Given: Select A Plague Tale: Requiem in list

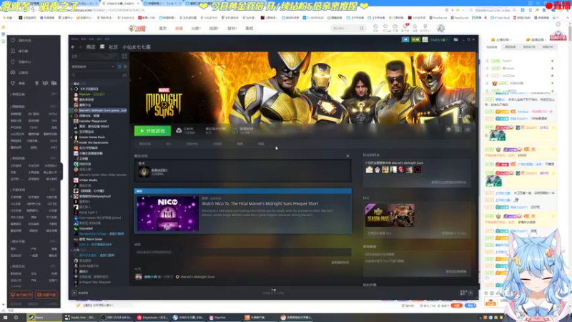Looking at the screenshot, I should (x=94, y=282).
